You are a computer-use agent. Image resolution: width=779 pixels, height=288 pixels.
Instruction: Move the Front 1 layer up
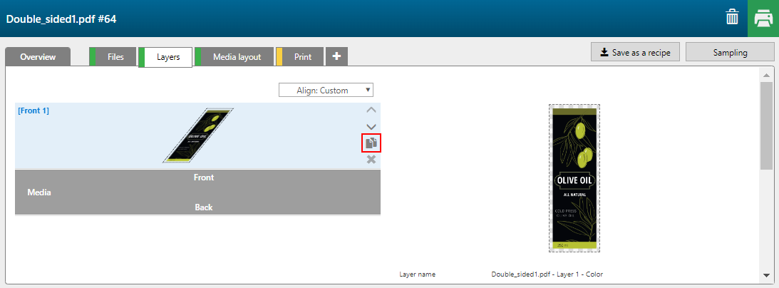pyautogui.click(x=371, y=110)
